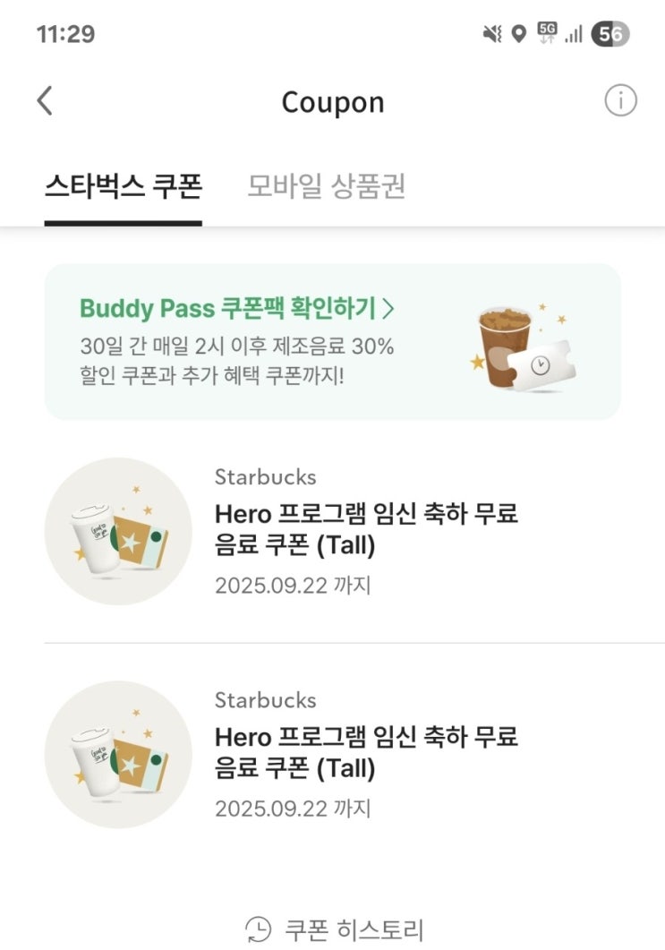
Task: Tap the battery level indicator
Action: pyautogui.click(x=610, y=34)
